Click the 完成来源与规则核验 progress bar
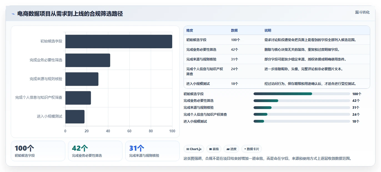Image resolution: width=381 pixels, height=172 pixels. pyautogui.click(x=302, y=108)
